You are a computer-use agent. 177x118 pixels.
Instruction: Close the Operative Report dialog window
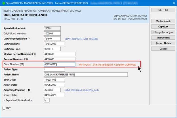point(172,3)
